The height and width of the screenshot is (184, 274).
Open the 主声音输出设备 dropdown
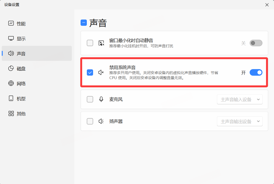pos(239,121)
